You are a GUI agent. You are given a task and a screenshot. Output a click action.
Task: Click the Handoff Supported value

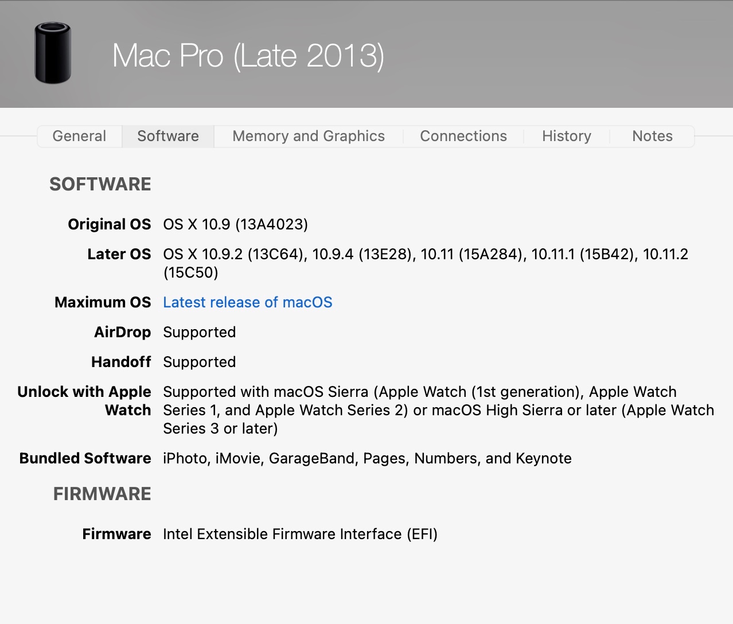[199, 362]
